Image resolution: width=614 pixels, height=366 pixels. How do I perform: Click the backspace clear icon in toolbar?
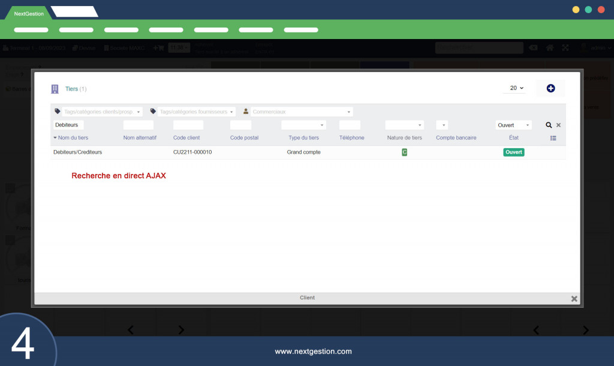[x=533, y=48]
